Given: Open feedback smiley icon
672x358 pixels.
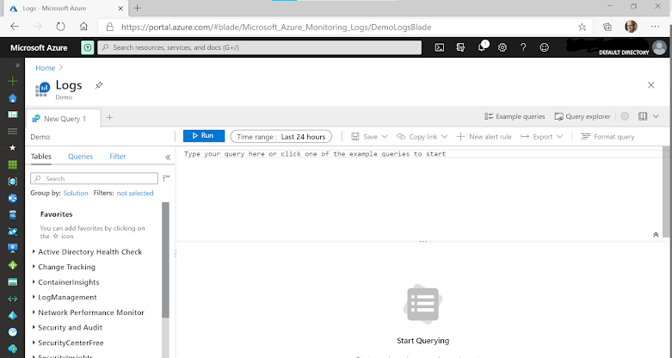Looking at the screenshot, I should [545, 47].
